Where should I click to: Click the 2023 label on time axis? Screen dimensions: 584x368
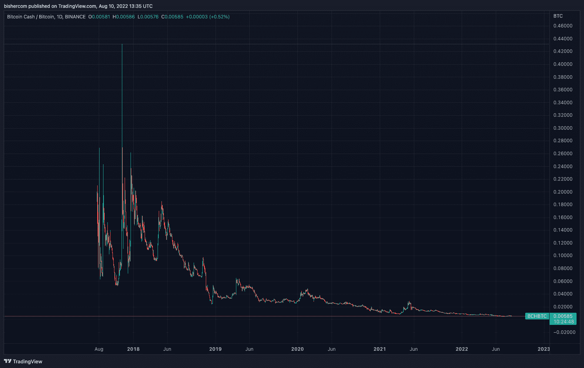click(543, 349)
